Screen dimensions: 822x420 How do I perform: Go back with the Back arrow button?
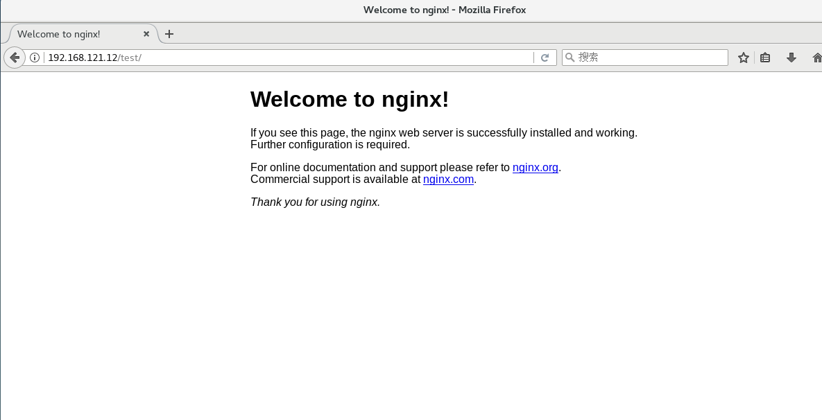point(15,58)
